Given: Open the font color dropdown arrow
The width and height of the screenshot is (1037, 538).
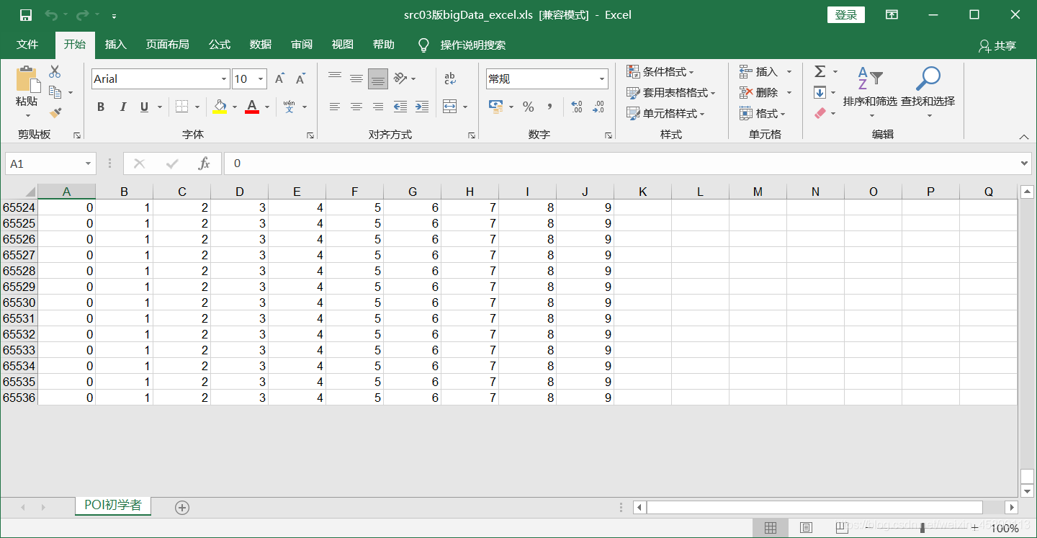Looking at the screenshot, I should click(267, 107).
